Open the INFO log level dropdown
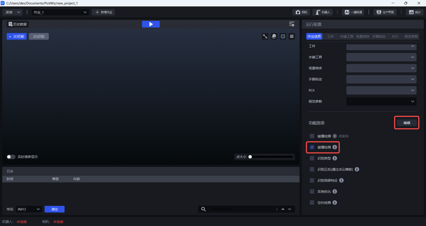The height and width of the screenshot is (226, 426). [29, 209]
